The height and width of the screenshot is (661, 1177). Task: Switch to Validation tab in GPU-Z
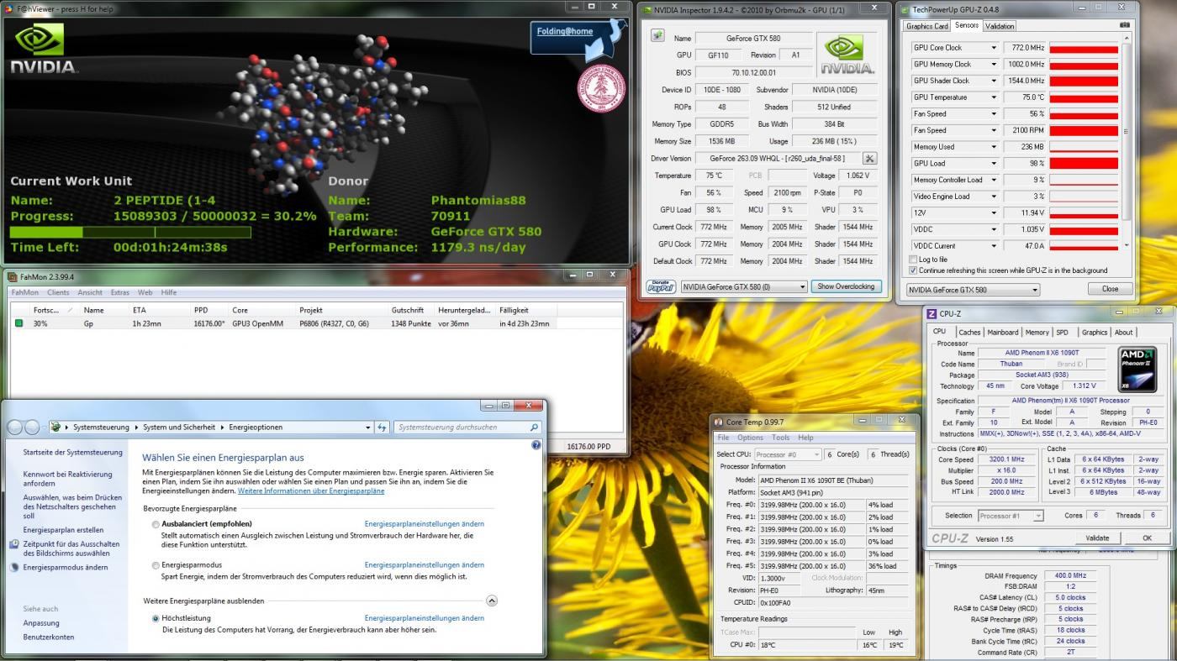pyautogui.click(x=1000, y=26)
